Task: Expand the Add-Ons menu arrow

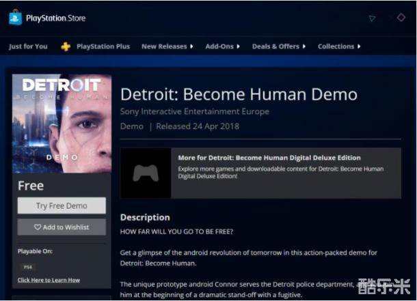Action: point(239,46)
